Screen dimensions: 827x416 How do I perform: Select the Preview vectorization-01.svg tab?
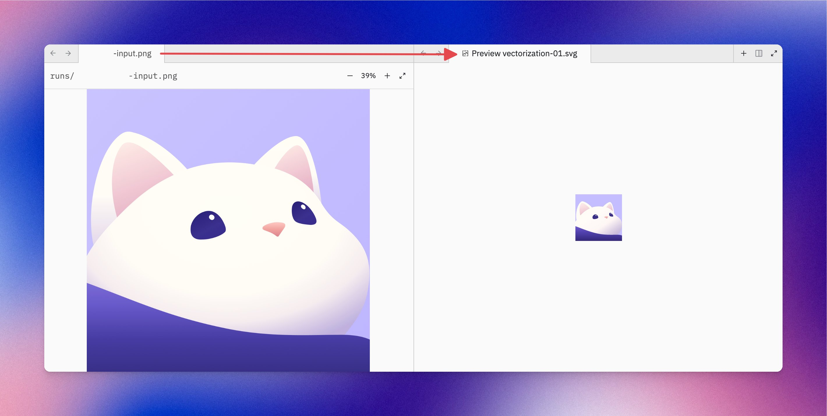(x=519, y=53)
